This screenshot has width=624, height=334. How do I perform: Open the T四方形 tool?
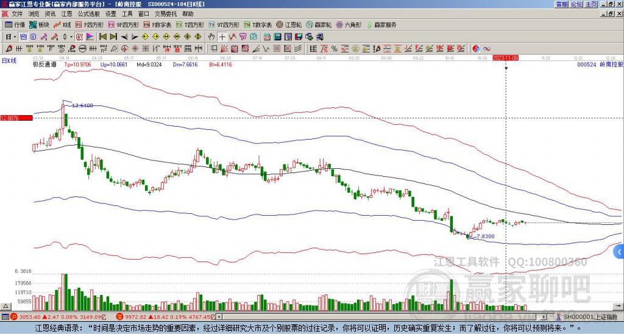pos(190,24)
